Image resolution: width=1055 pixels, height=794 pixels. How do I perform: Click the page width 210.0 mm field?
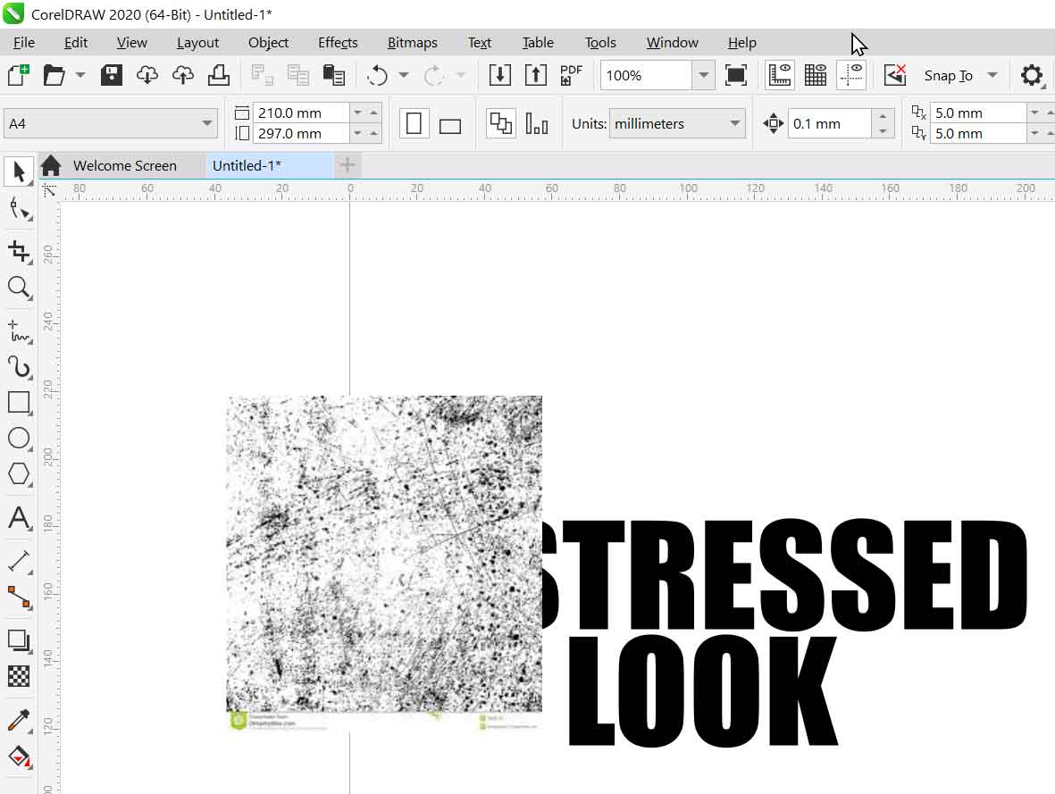(301, 113)
